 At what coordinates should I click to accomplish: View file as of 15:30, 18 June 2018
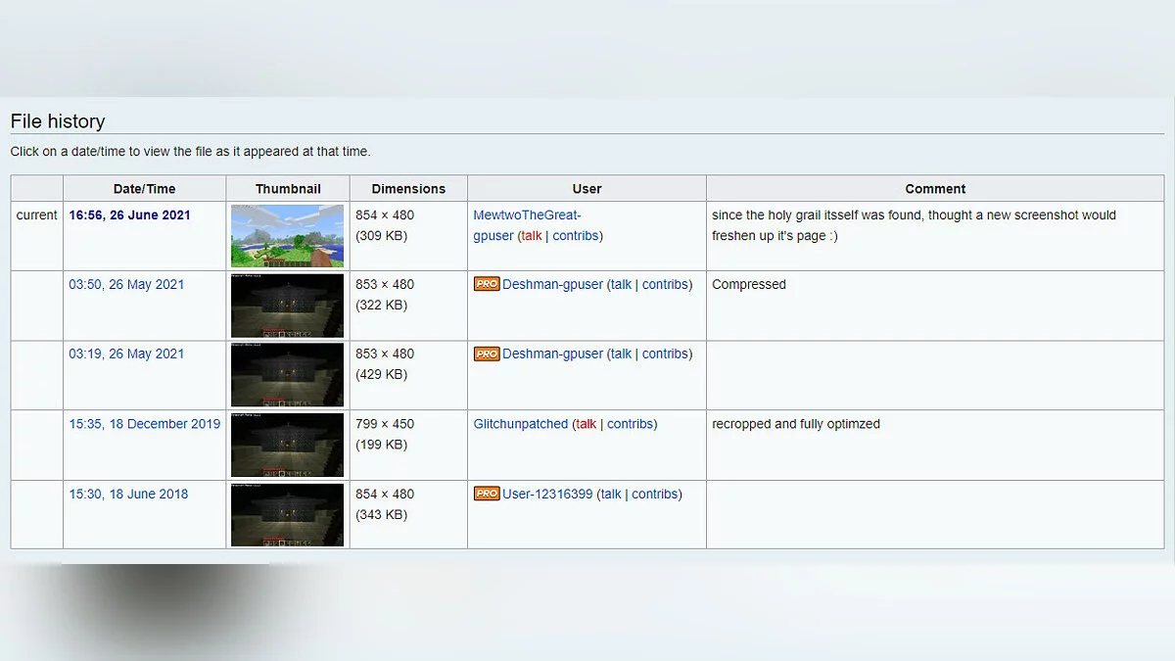coord(128,494)
